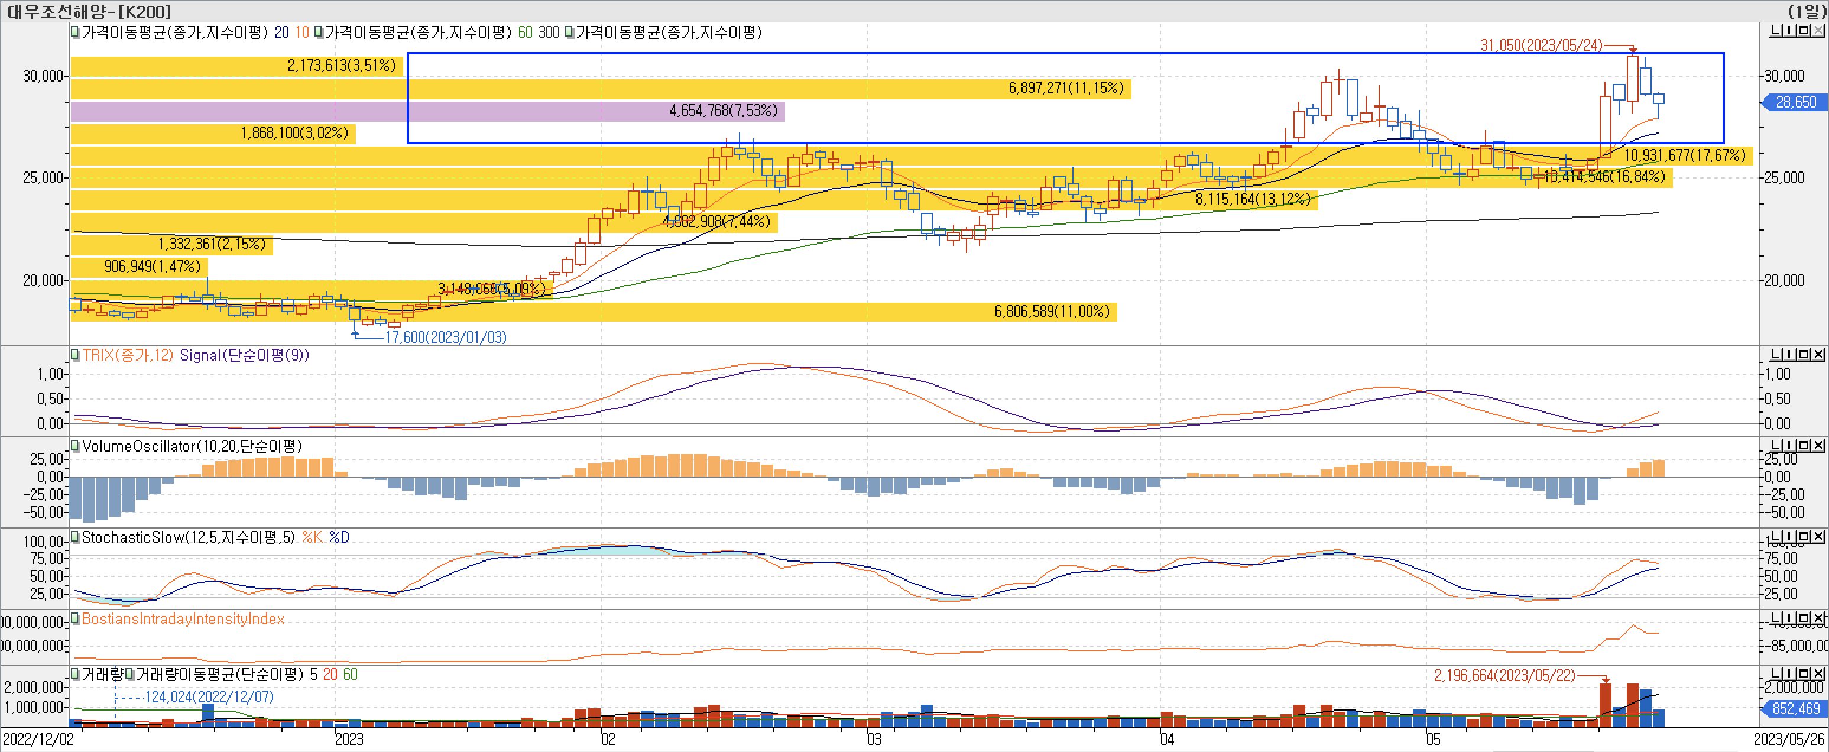Toggle the StochasticSlow indicator green box
This screenshot has height=752, width=1829.
point(74,537)
